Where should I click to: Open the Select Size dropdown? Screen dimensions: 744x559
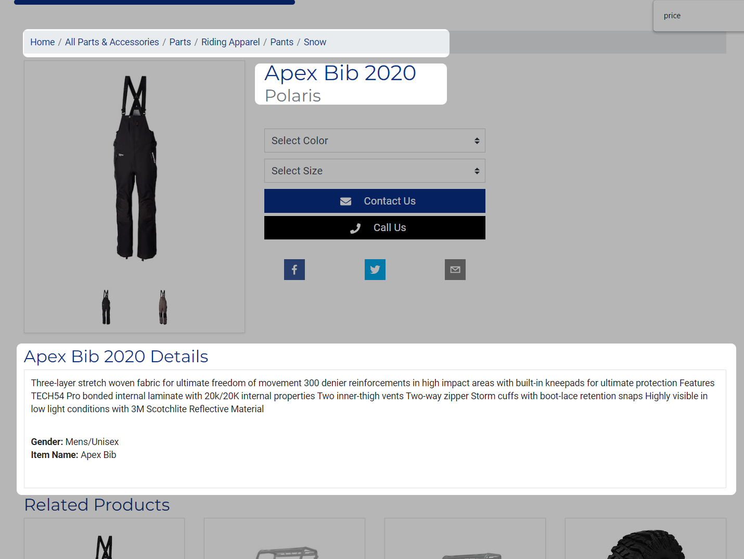375,171
